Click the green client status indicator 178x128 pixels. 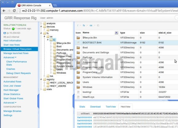[x=13, y=29]
